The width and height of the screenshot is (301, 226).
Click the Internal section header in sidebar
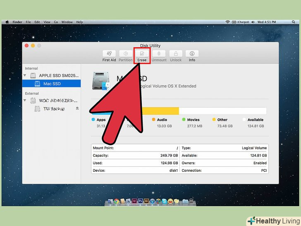point(31,68)
